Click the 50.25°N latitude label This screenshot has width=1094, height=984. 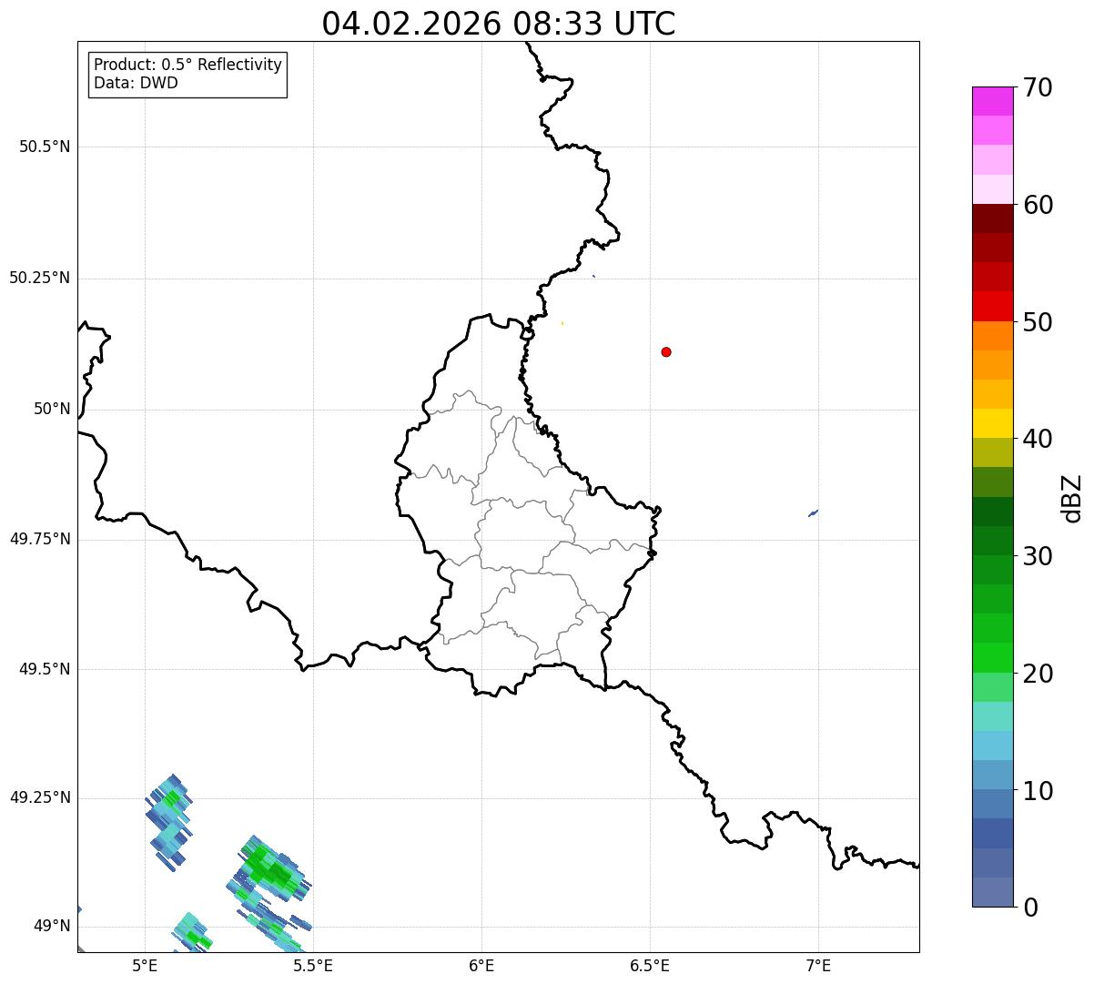(x=40, y=278)
